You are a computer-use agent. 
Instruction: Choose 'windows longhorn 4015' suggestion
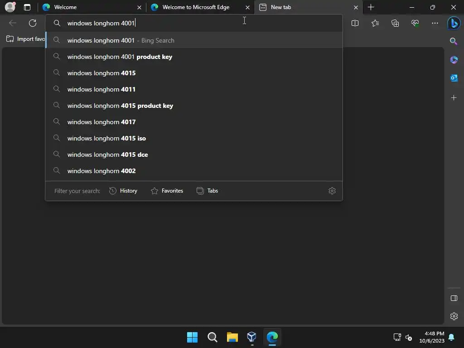(194, 73)
